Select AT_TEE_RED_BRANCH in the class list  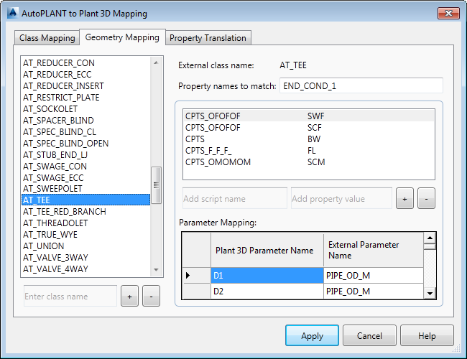tap(85, 211)
